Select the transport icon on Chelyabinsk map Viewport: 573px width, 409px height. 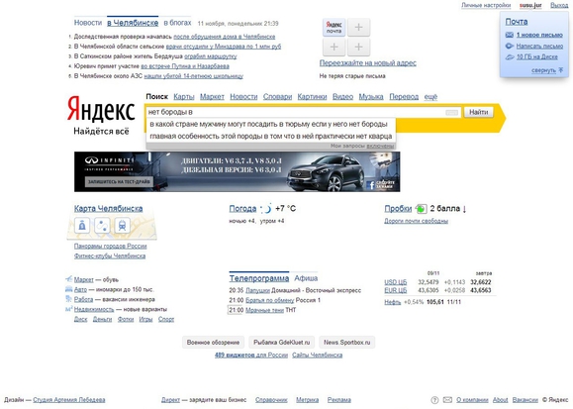[x=122, y=226]
